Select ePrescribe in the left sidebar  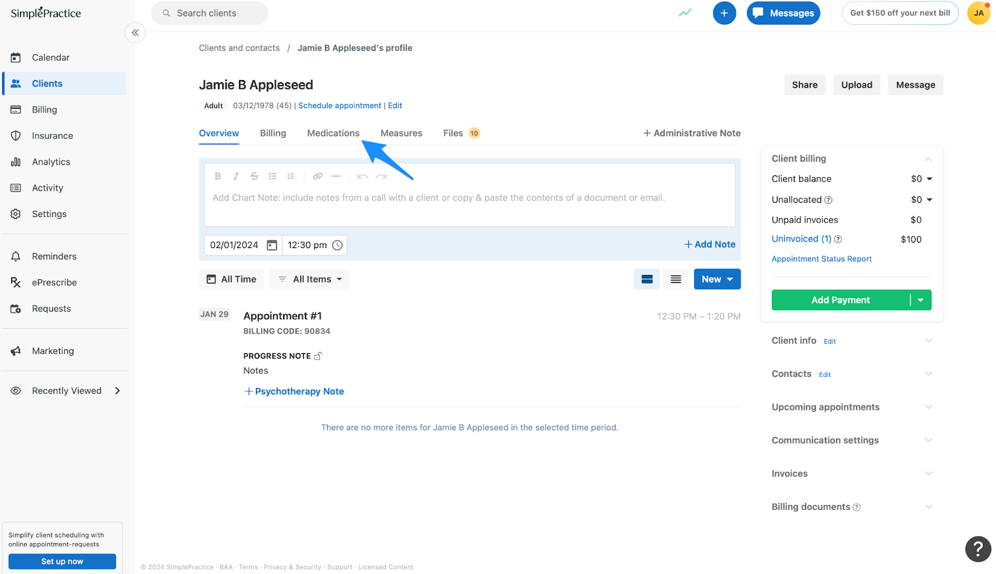[54, 282]
